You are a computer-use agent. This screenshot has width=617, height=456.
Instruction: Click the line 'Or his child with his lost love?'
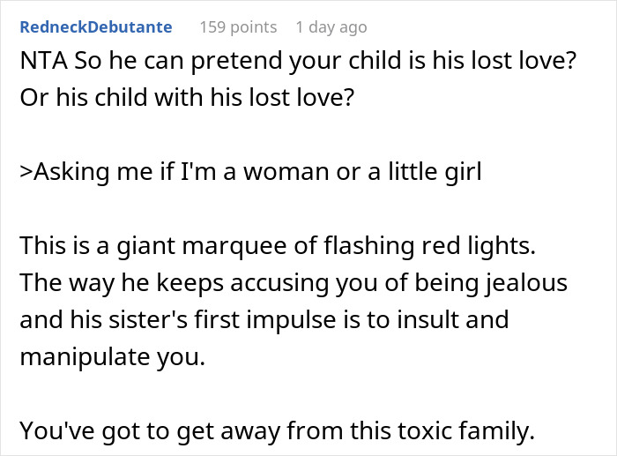pos(188,96)
